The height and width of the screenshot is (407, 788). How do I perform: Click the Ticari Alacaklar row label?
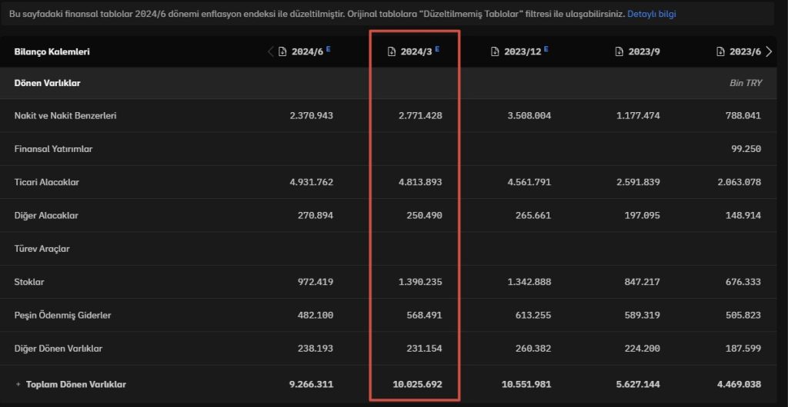coord(47,182)
